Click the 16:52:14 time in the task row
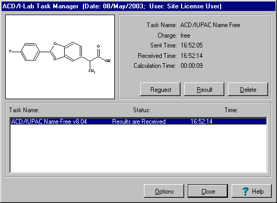The width and height of the screenshot is (277, 203). point(201,122)
